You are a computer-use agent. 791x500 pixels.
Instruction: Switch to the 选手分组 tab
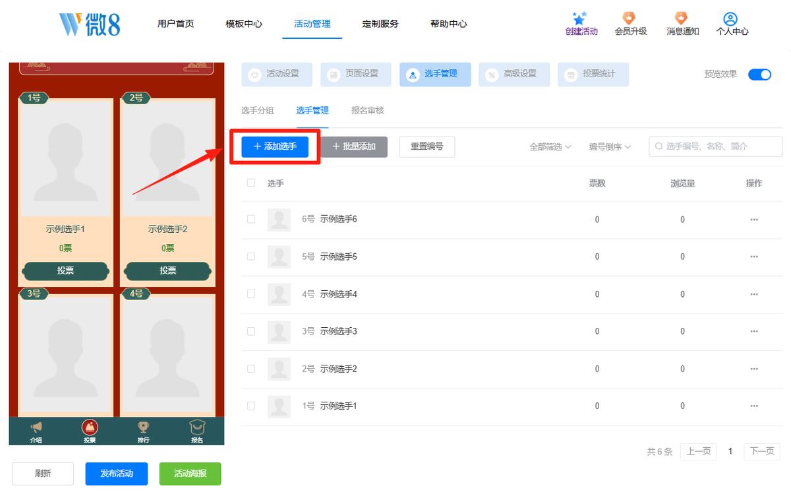pyautogui.click(x=258, y=111)
